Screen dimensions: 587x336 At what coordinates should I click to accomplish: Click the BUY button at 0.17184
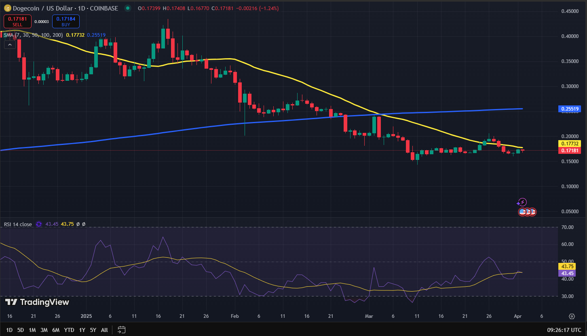[65, 21]
